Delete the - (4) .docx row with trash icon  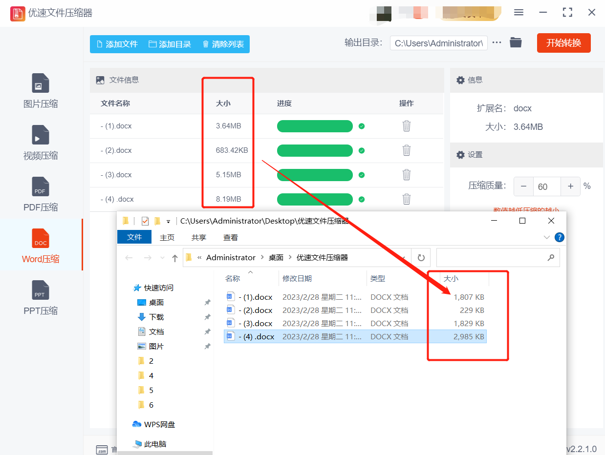407,199
